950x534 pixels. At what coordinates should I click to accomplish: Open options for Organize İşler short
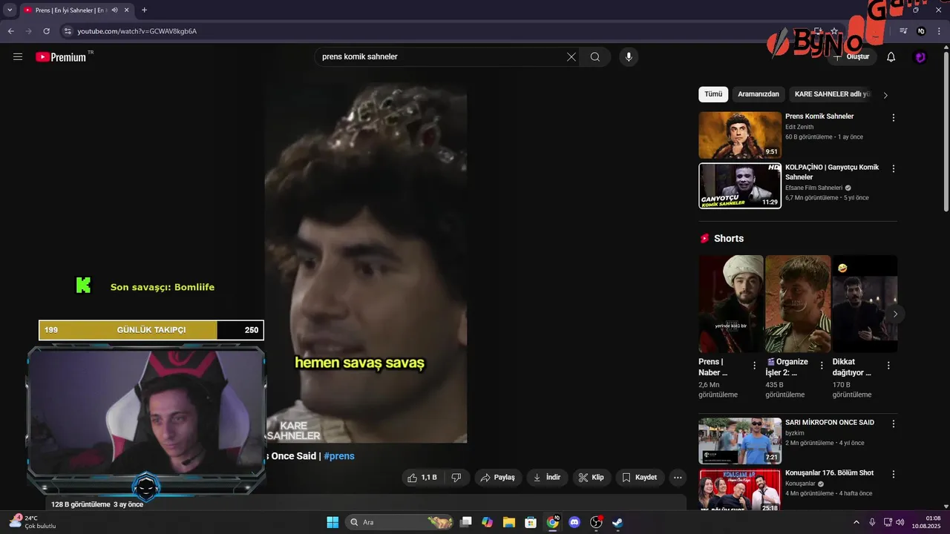(822, 366)
